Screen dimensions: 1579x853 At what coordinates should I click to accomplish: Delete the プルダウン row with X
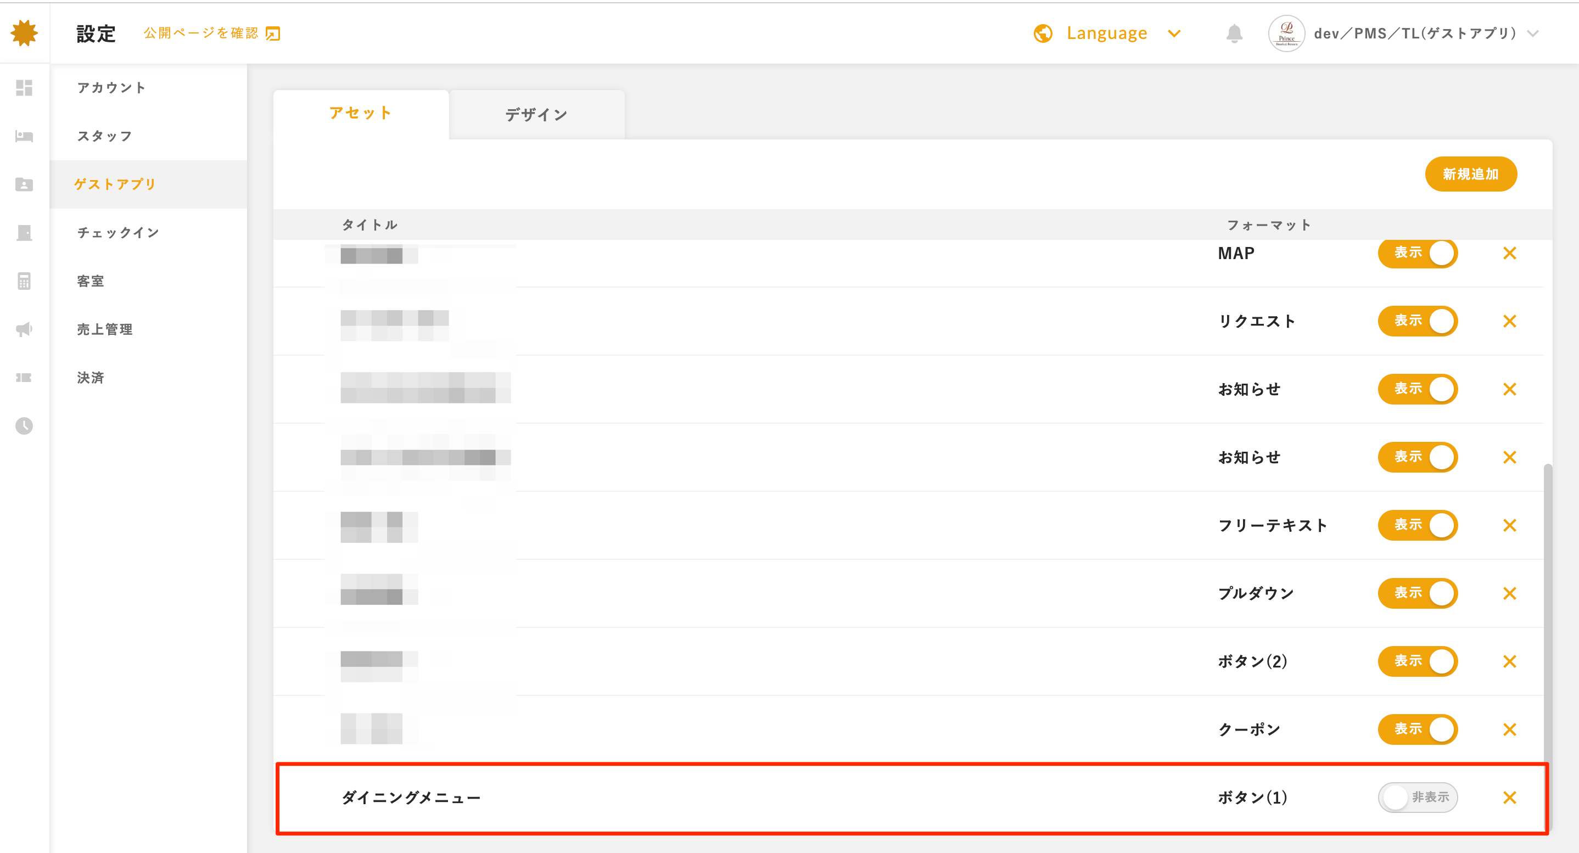pos(1510,593)
